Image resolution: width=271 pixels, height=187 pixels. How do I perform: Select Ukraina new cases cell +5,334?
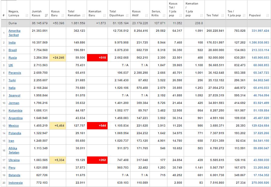click(58, 160)
